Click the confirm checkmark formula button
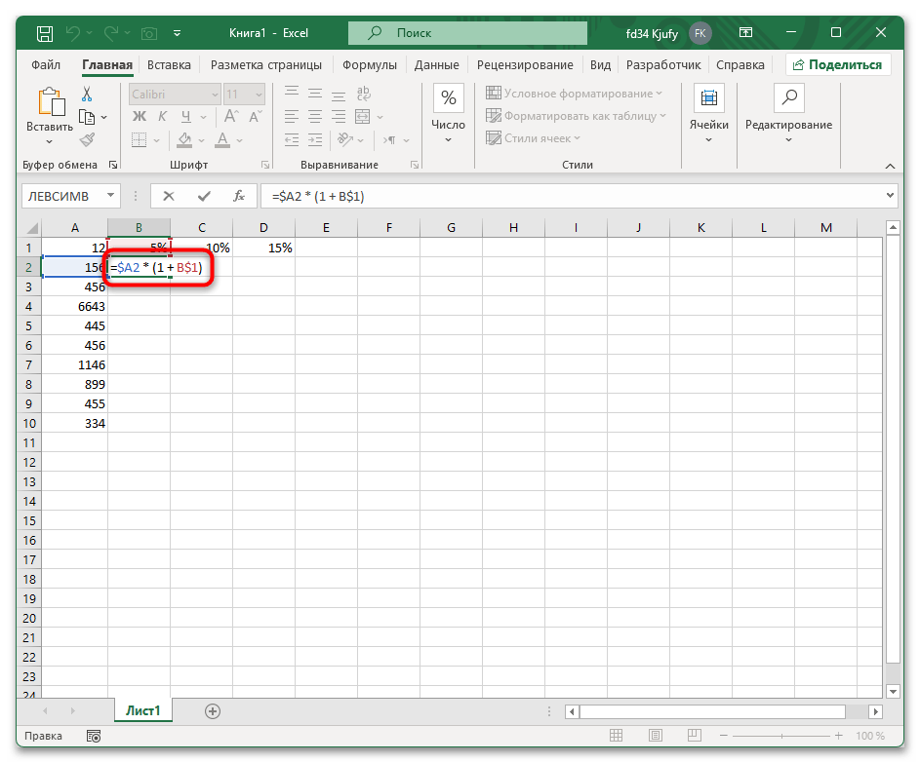 coord(204,196)
